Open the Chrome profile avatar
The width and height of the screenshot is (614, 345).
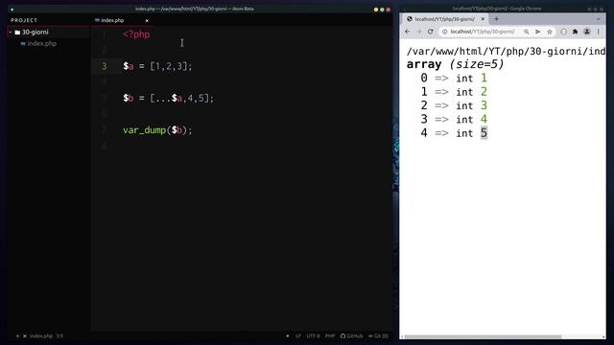586,32
